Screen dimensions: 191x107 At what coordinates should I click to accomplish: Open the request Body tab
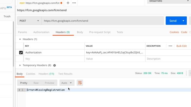80,32
